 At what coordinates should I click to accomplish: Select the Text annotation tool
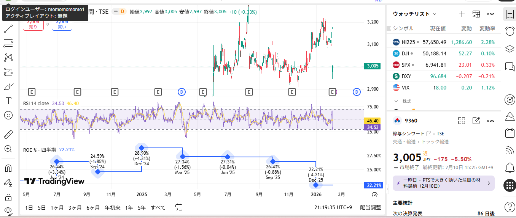pos(8,101)
